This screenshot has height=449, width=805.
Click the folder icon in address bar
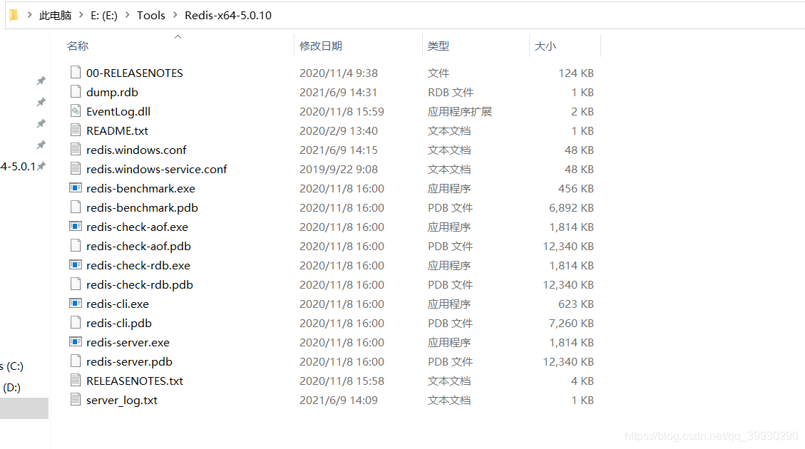click(x=14, y=15)
